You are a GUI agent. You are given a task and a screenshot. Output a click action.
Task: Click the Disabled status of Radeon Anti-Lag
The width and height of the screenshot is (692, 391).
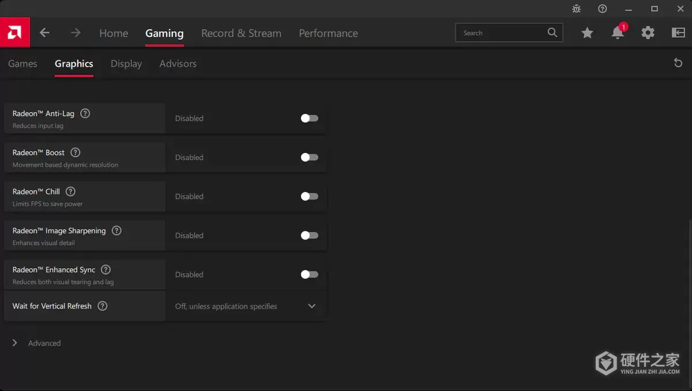tap(189, 118)
